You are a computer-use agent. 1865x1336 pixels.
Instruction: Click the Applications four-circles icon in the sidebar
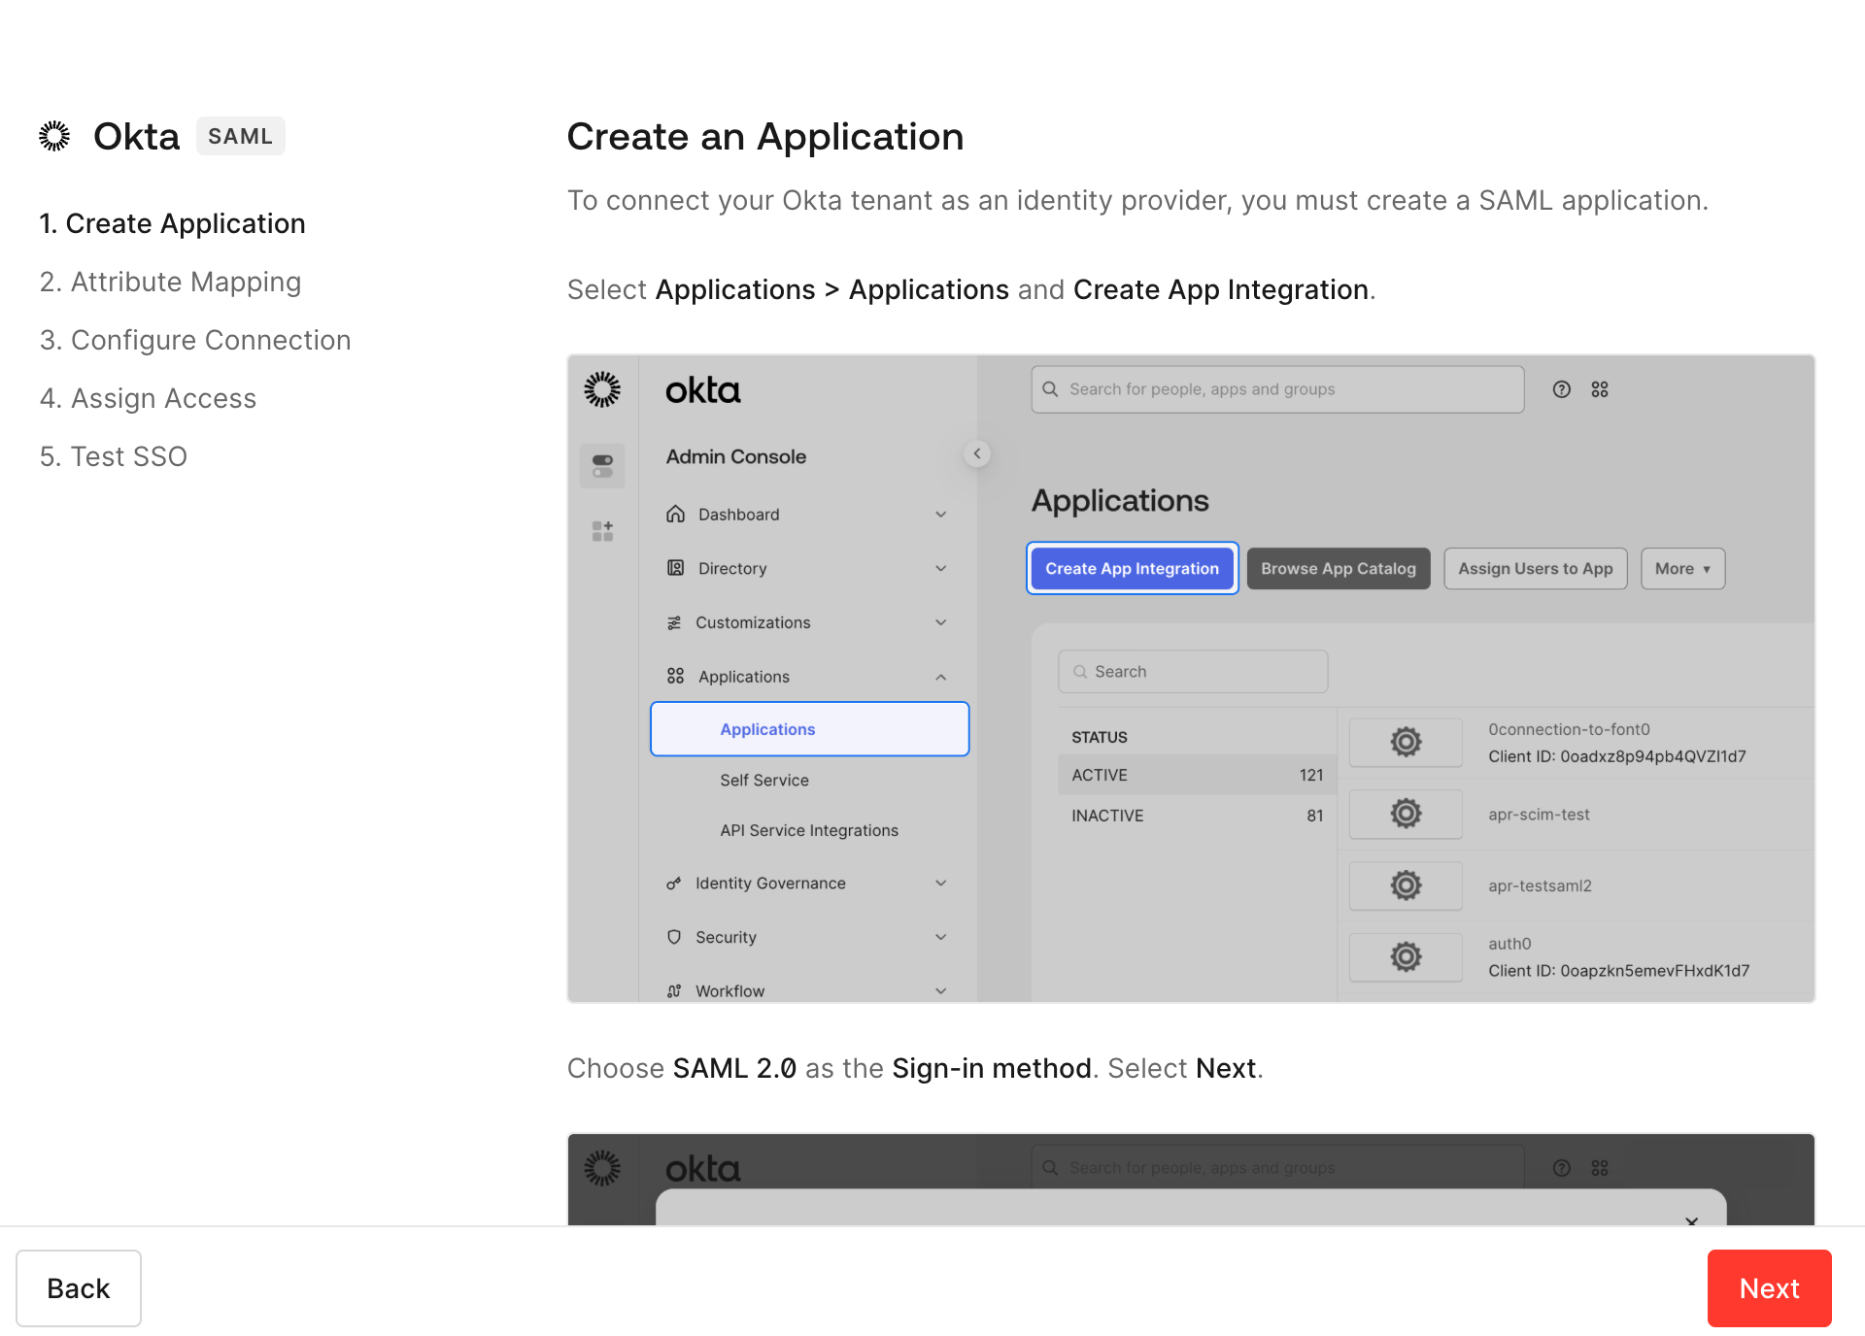point(675,676)
